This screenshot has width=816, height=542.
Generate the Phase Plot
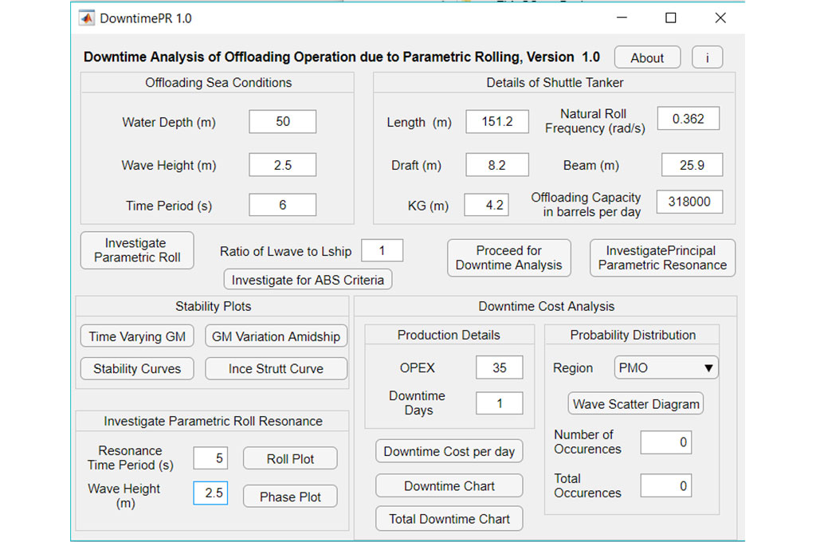tap(290, 497)
